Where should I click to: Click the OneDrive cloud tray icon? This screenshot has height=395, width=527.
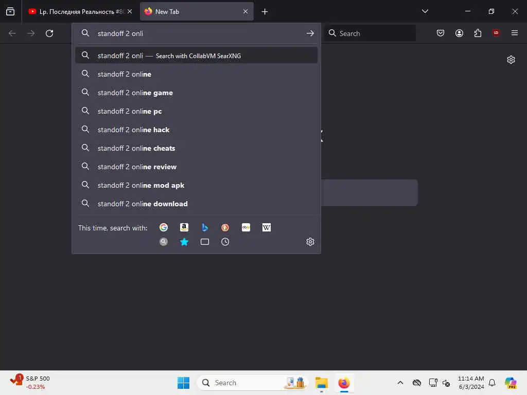click(417, 383)
